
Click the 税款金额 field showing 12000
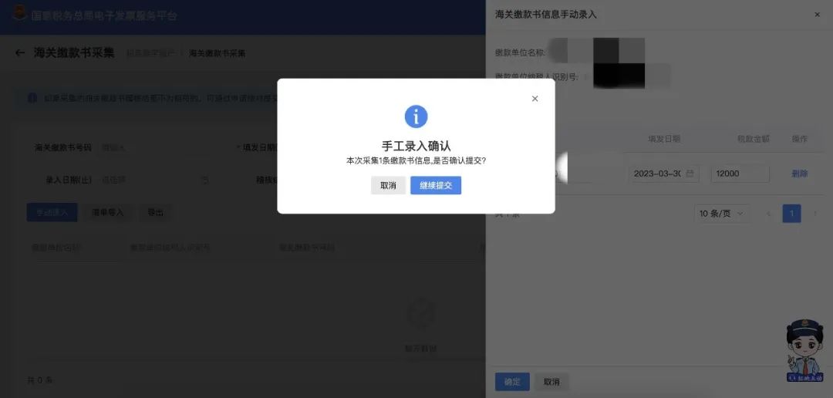pyautogui.click(x=740, y=174)
